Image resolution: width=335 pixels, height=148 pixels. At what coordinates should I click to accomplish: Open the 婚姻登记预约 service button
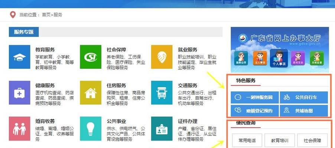click(255, 111)
